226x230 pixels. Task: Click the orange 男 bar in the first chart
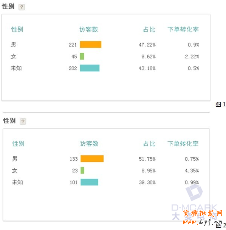(91, 44)
